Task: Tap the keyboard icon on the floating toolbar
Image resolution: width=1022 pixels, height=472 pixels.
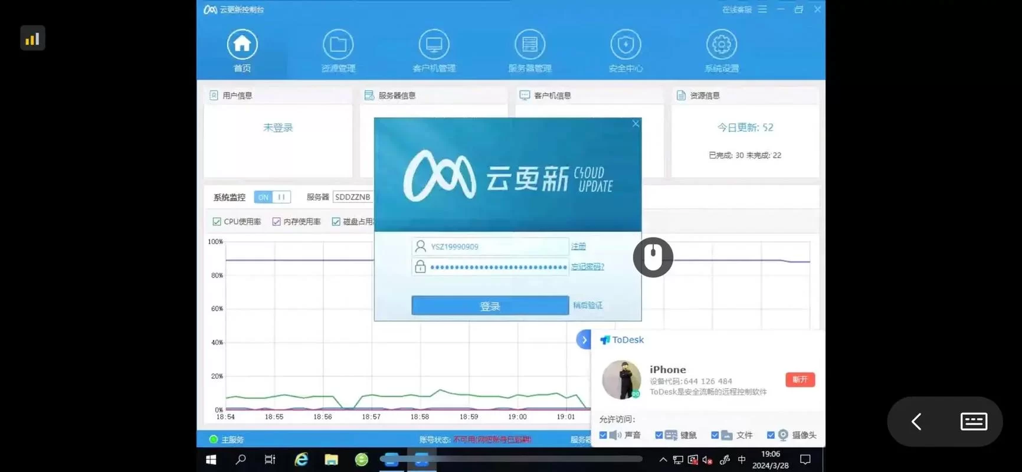Action: [x=974, y=421]
